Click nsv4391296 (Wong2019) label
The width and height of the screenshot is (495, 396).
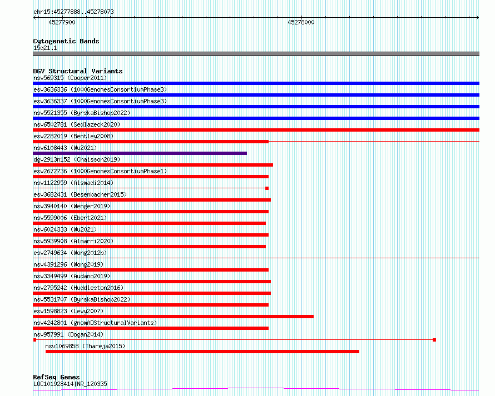click(x=68, y=264)
